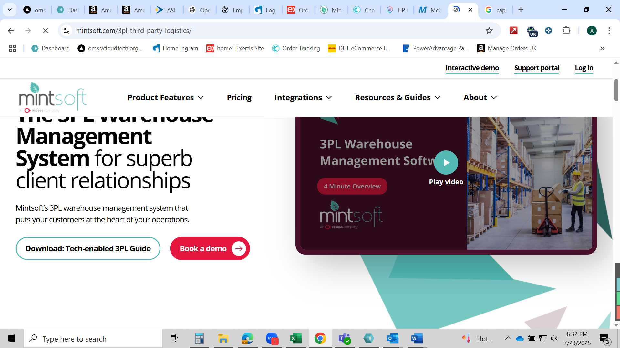Switch to the ASI tab
Viewport: 620px width, 348px height.
click(x=166, y=10)
